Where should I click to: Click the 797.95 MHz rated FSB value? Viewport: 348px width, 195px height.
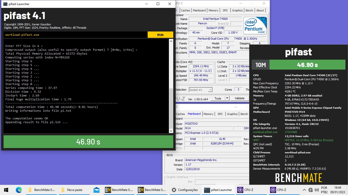[x=201, y=80]
